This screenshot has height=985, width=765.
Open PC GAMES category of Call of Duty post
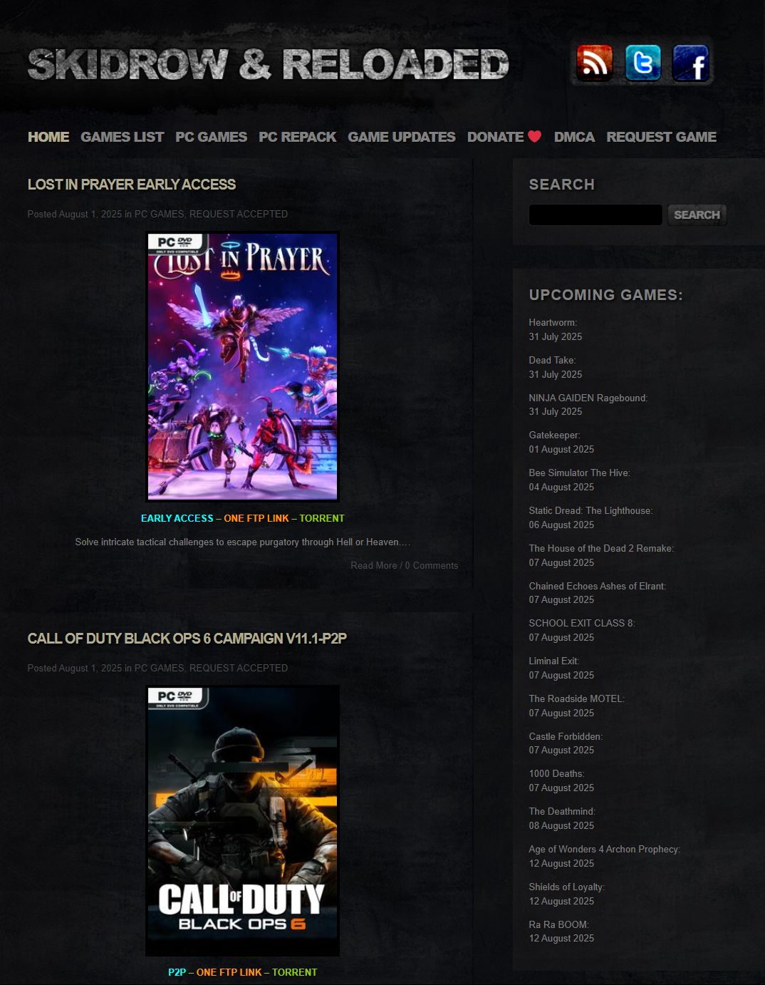coord(159,668)
